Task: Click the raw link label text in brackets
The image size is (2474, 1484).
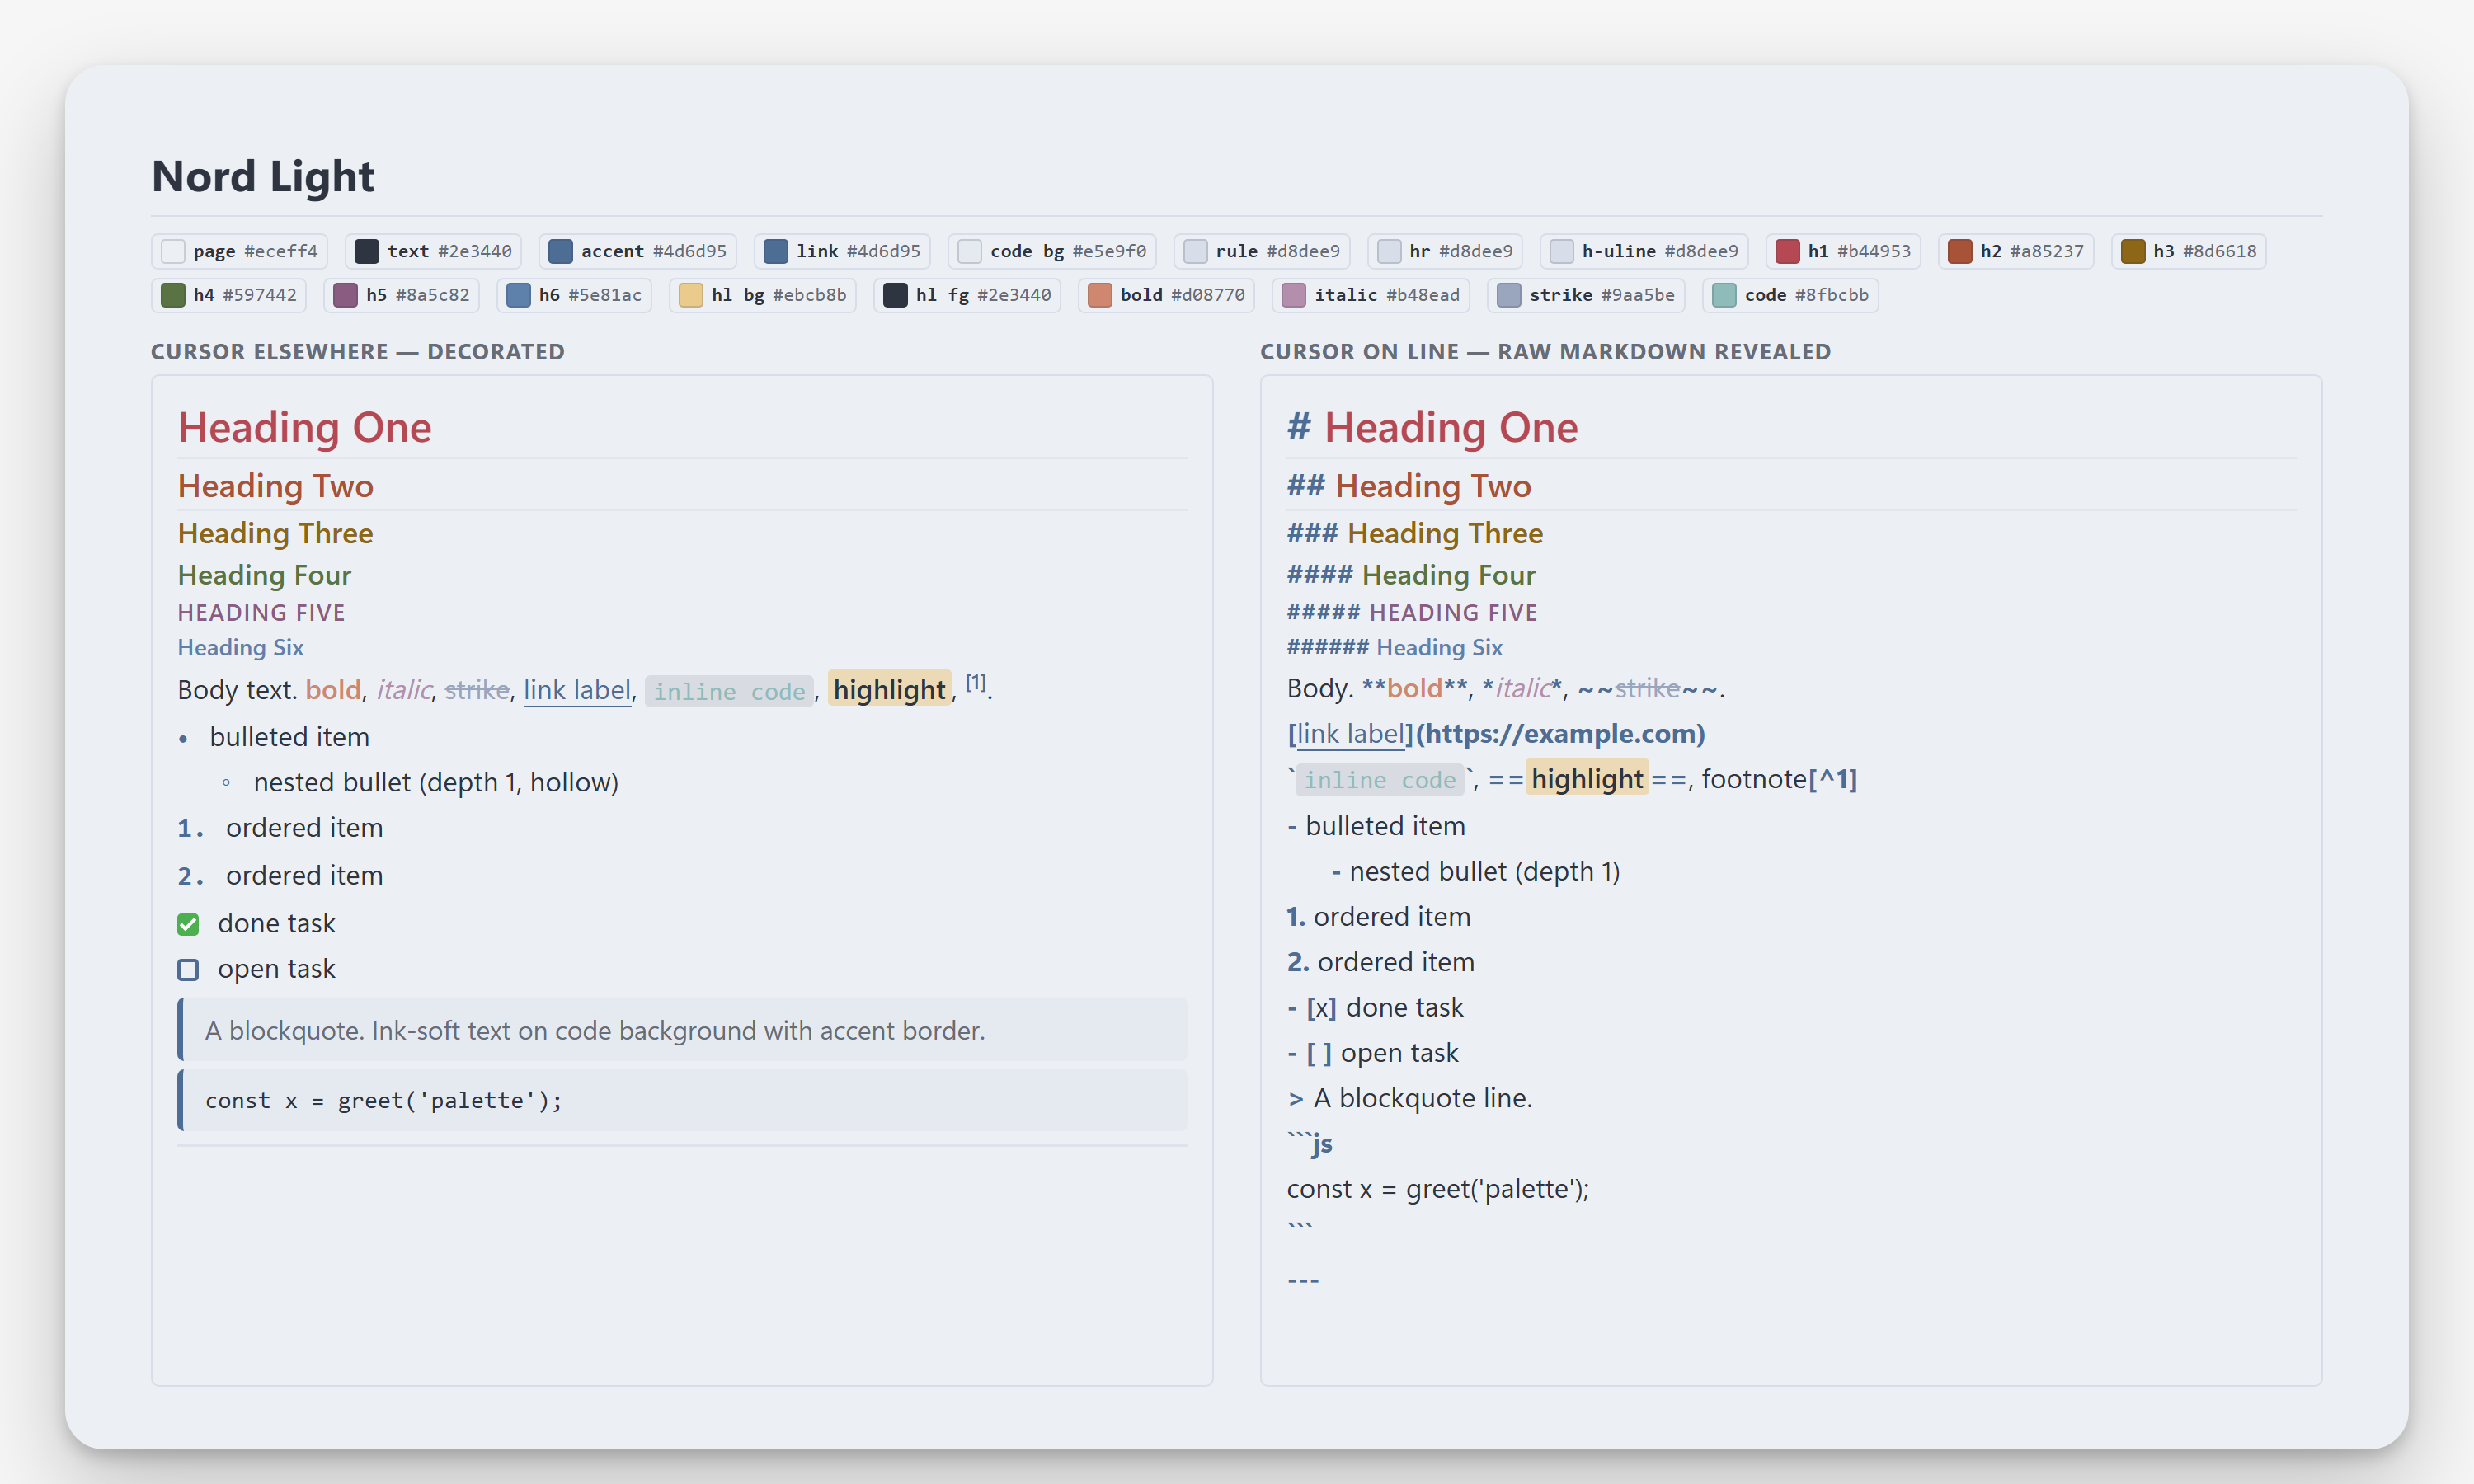Action: coord(1350,734)
